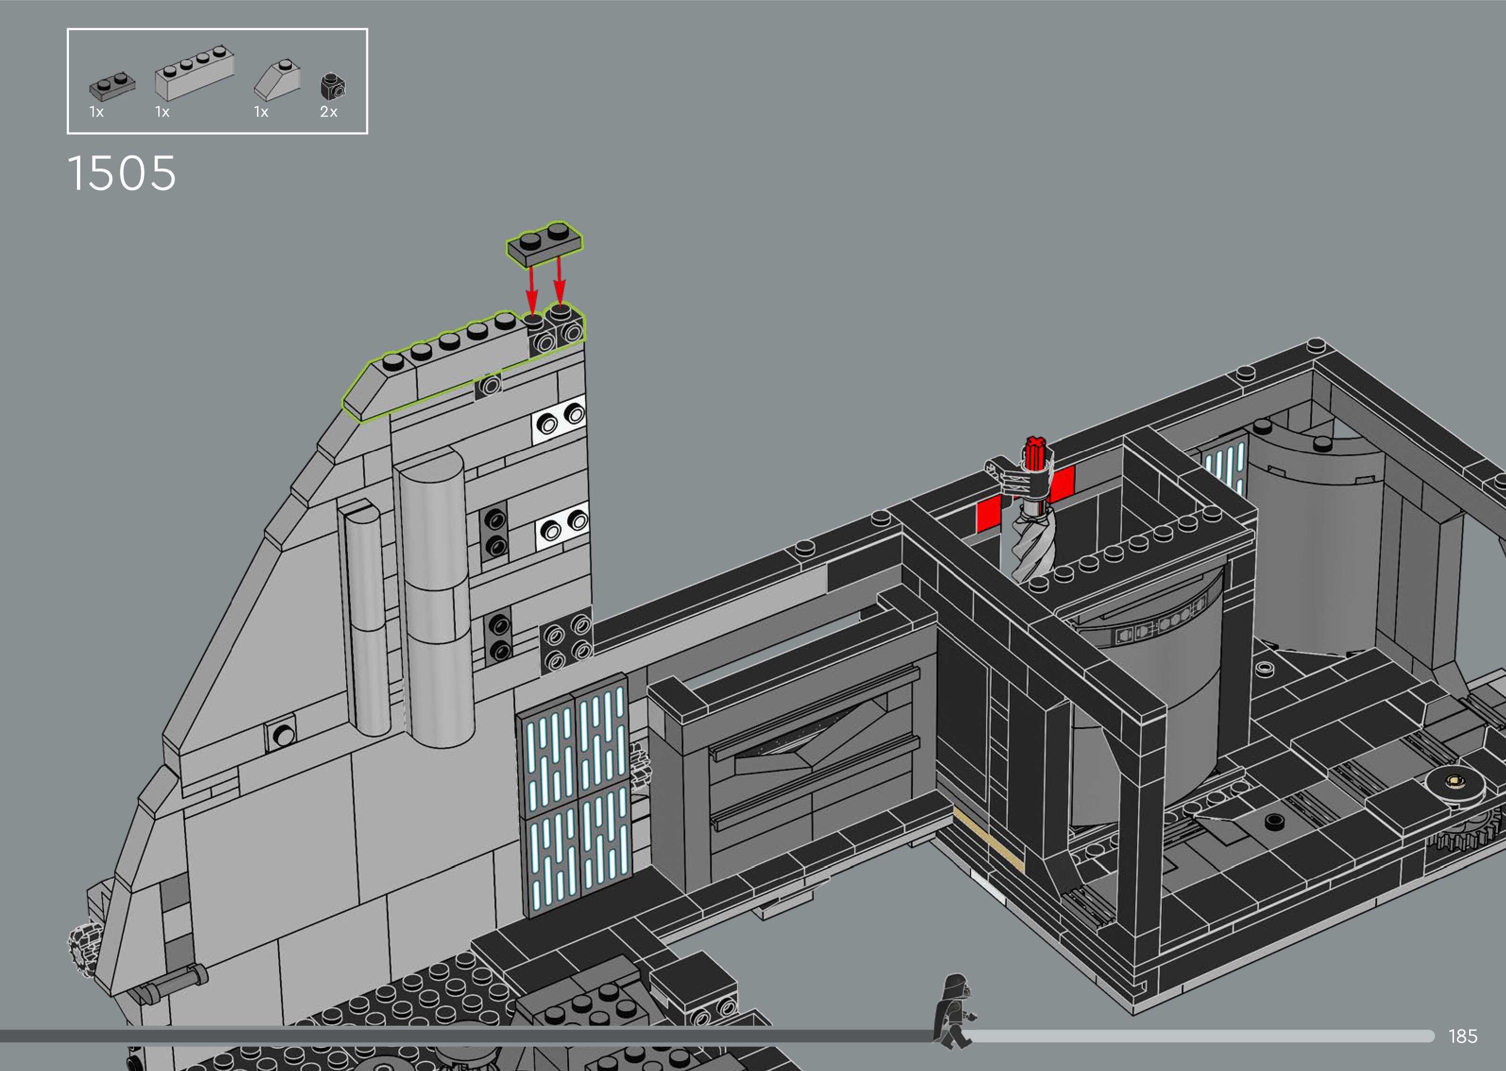Screen dimensions: 1506x1071
Task: Click the "1x" label under the slope brick
Action: (x=261, y=112)
